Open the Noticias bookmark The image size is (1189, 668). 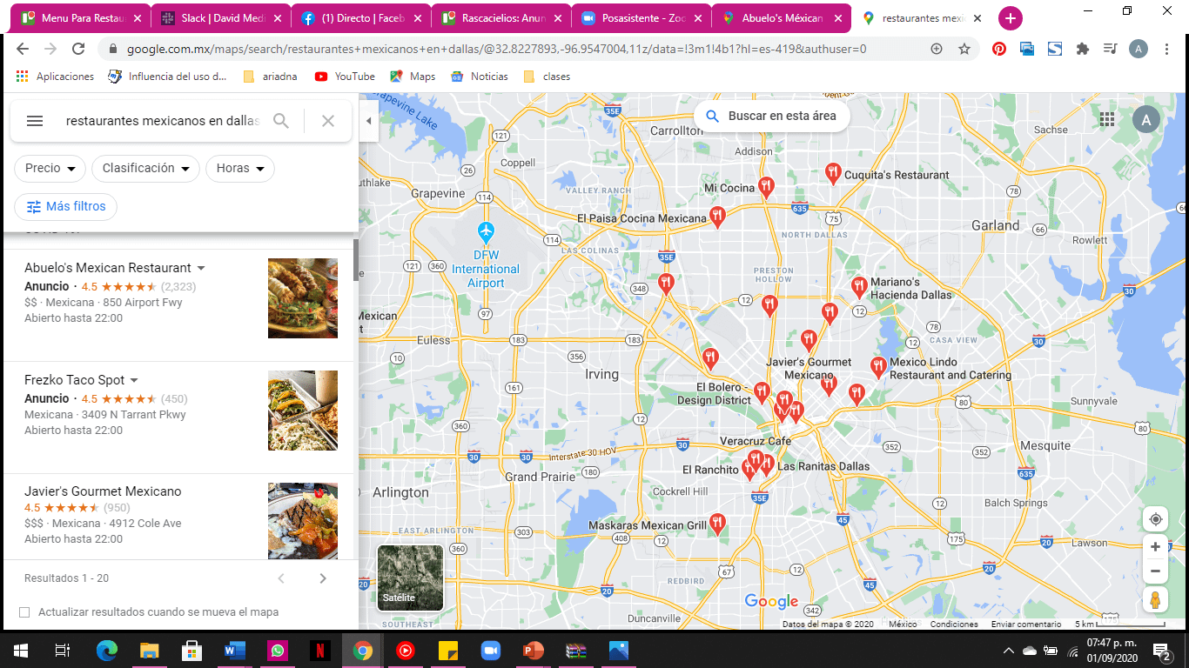(x=480, y=77)
